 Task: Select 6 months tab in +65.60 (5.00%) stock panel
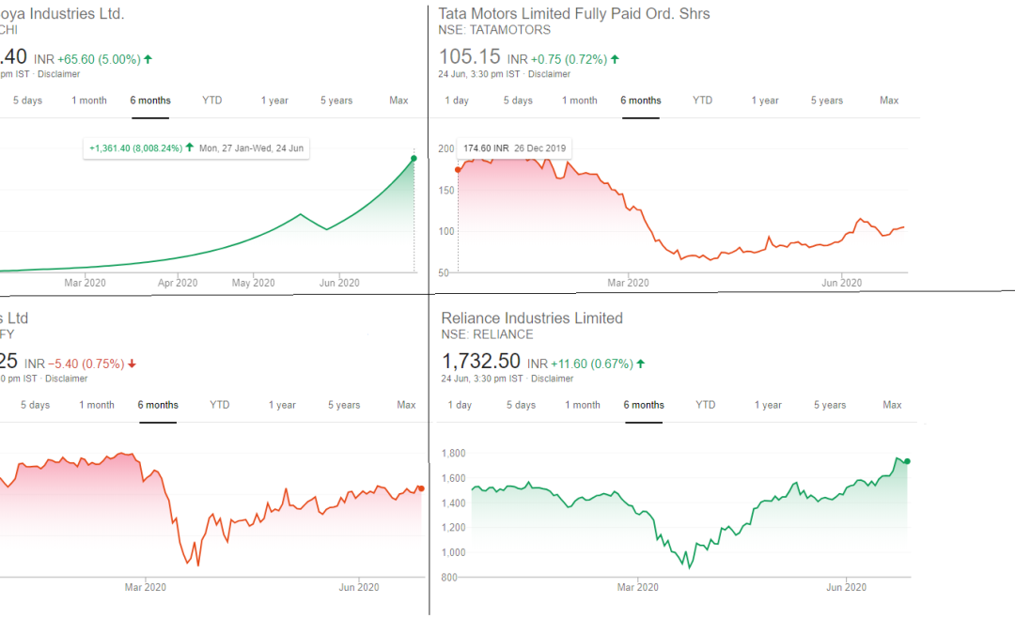150,101
